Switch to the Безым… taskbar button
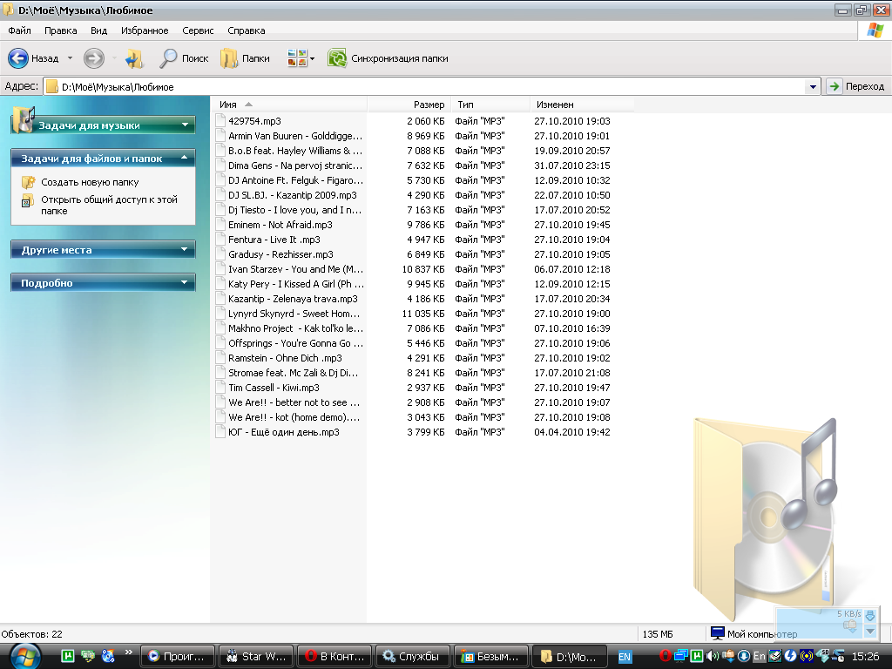 [491, 657]
